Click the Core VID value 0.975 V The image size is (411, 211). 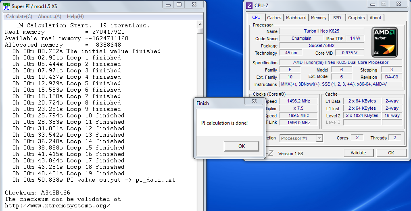tap(350, 53)
